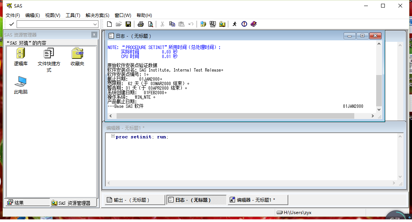Switch to the 结果 tab
The width and height of the screenshot is (412, 222).
pos(27,202)
